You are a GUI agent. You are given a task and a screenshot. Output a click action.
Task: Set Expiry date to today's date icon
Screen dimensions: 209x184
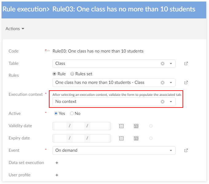(136, 138)
